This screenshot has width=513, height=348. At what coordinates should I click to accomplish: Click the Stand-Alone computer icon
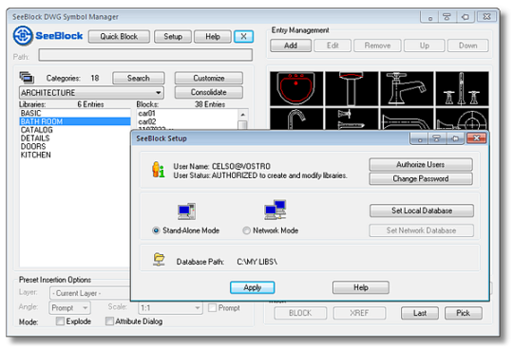click(186, 211)
